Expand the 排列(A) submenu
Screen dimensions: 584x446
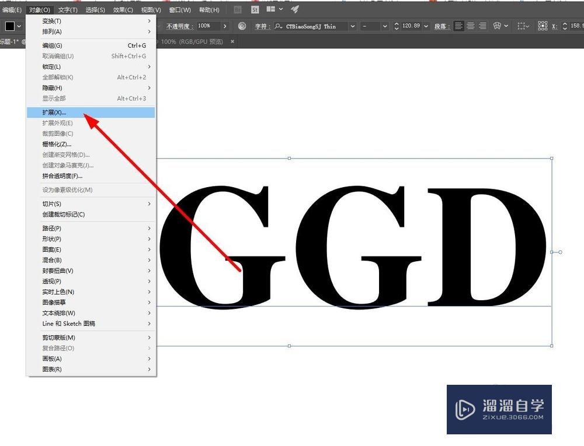click(91, 31)
